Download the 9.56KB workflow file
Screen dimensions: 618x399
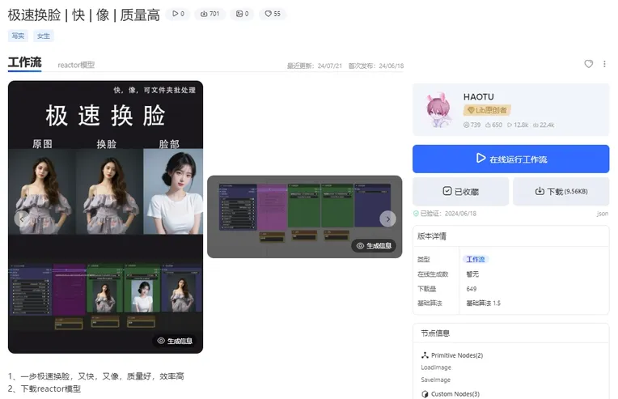pyautogui.click(x=561, y=192)
